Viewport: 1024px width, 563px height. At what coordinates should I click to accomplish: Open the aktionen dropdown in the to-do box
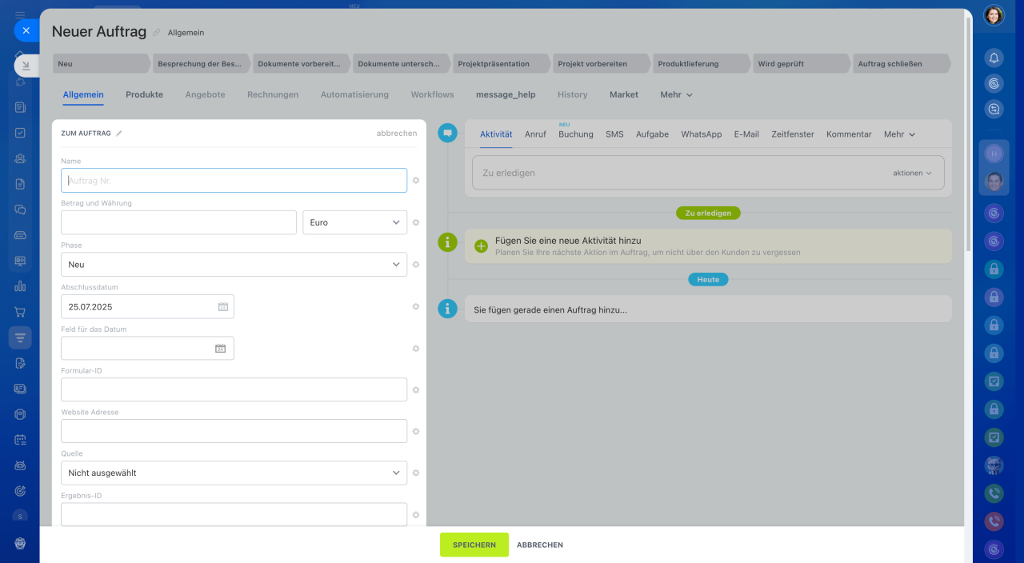(912, 173)
